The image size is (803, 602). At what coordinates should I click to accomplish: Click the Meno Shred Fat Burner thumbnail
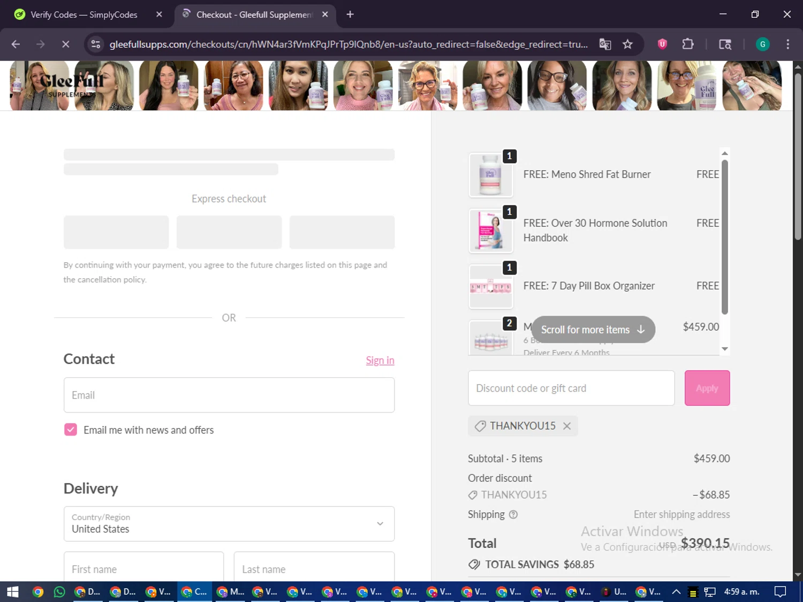(491, 175)
